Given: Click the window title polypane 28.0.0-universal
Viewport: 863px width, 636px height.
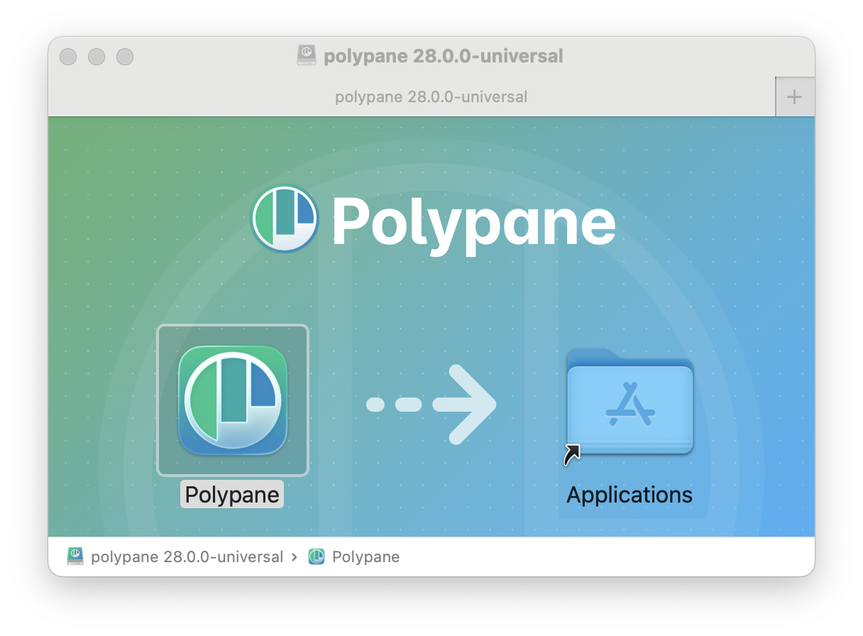Looking at the screenshot, I should [x=443, y=56].
